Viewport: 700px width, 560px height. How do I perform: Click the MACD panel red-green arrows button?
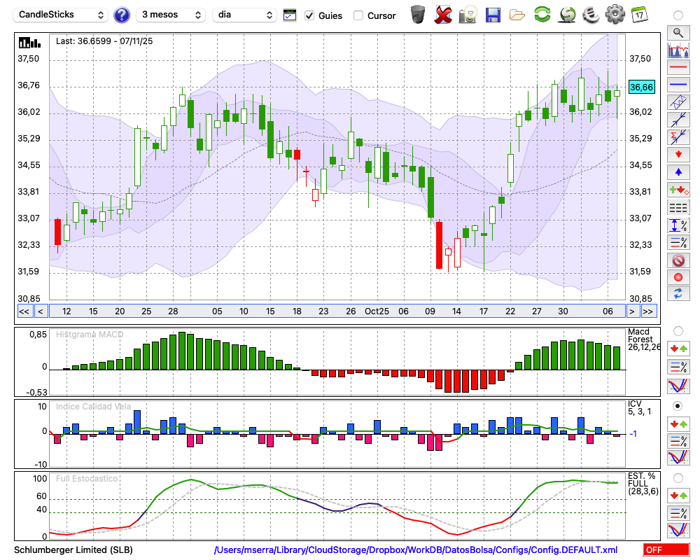click(678, 349)
